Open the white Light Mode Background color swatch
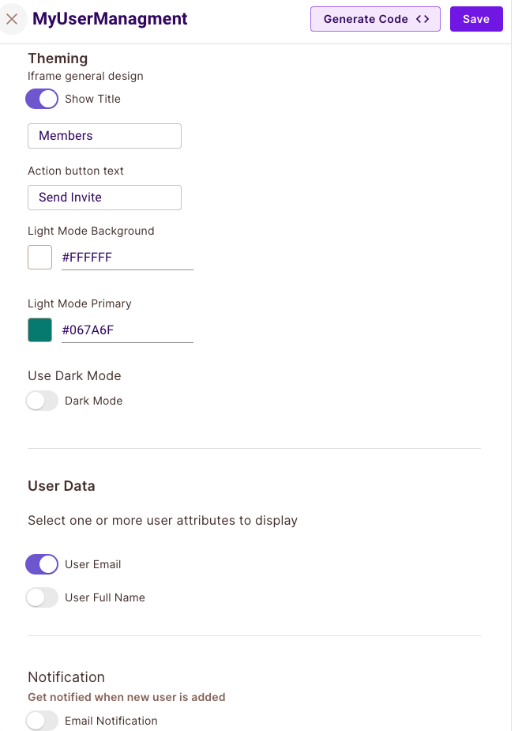 click(x=39, y=258)
